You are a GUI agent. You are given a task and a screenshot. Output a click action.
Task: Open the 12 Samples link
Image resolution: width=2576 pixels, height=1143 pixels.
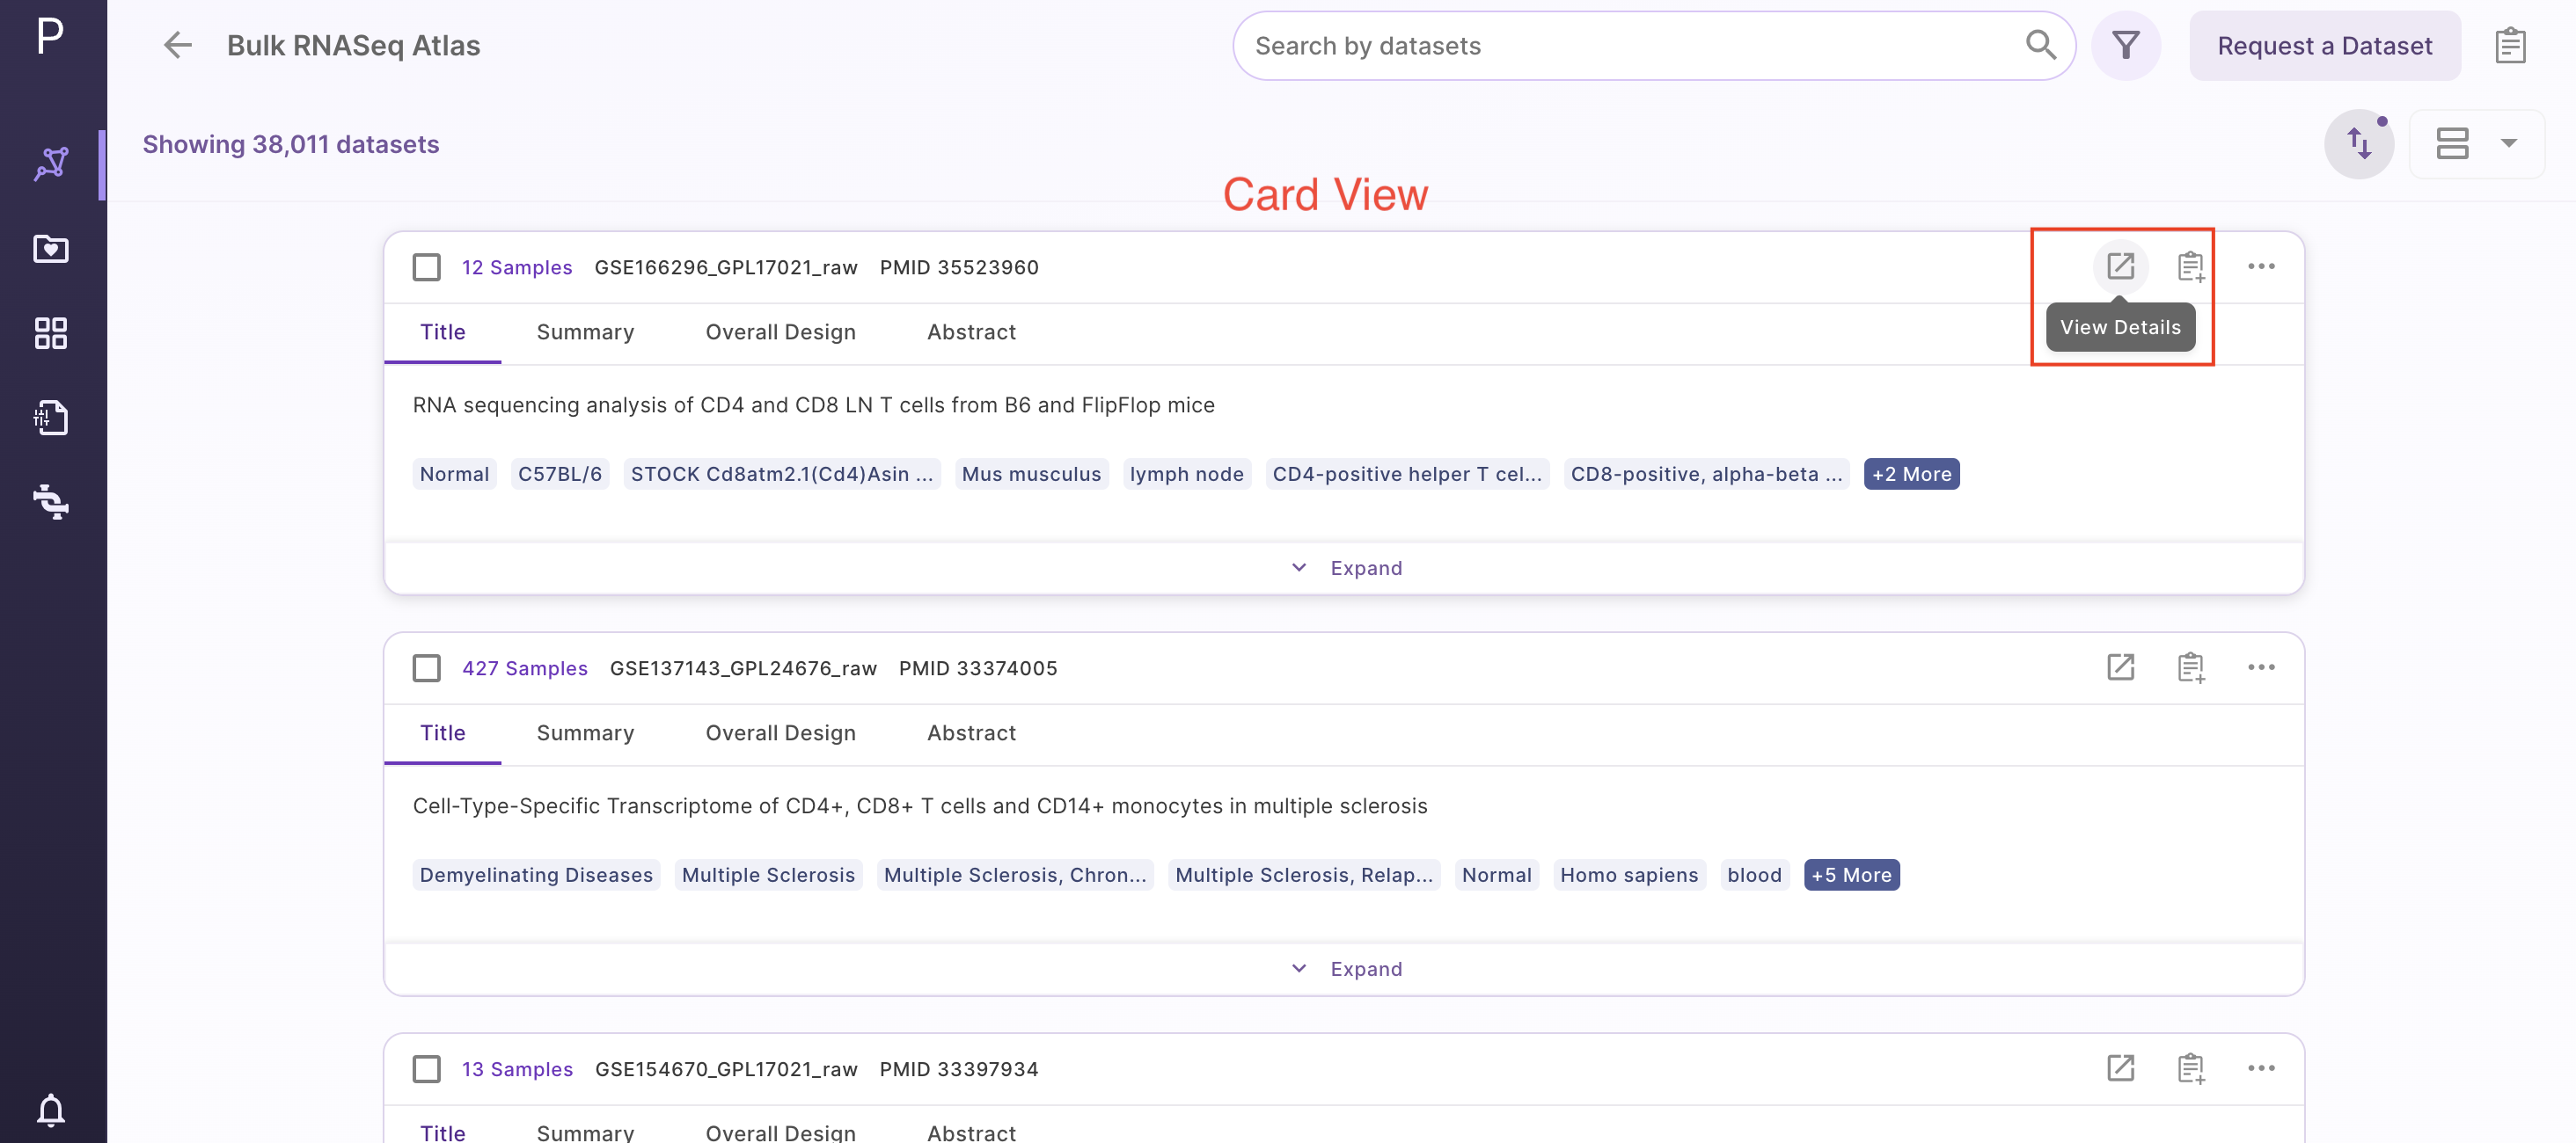516,266
